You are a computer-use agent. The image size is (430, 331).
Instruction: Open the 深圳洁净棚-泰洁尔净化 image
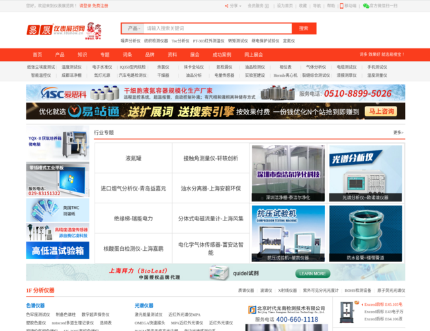tap(288, 173)
